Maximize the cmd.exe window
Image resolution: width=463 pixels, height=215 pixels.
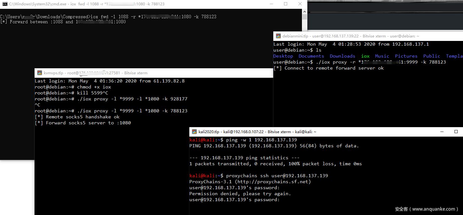click(x=286, y=4)
